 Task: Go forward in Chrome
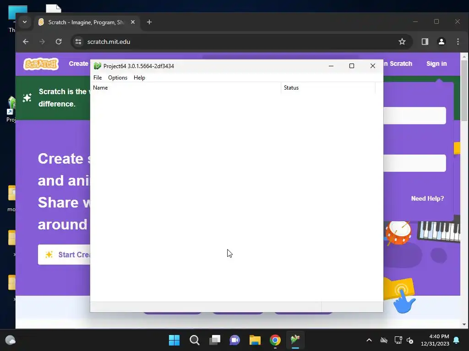point(42,42)
